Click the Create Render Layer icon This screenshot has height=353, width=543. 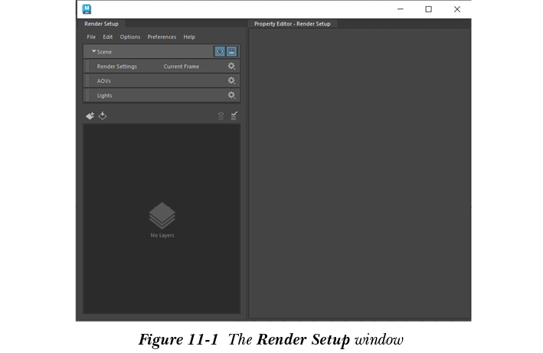tap(90, 116)
